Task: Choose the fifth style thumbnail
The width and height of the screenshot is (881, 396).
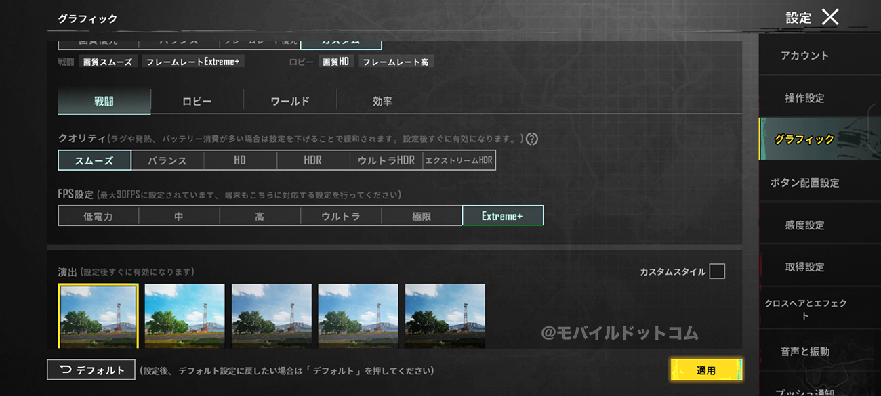Action: click(x=445, y=316)
